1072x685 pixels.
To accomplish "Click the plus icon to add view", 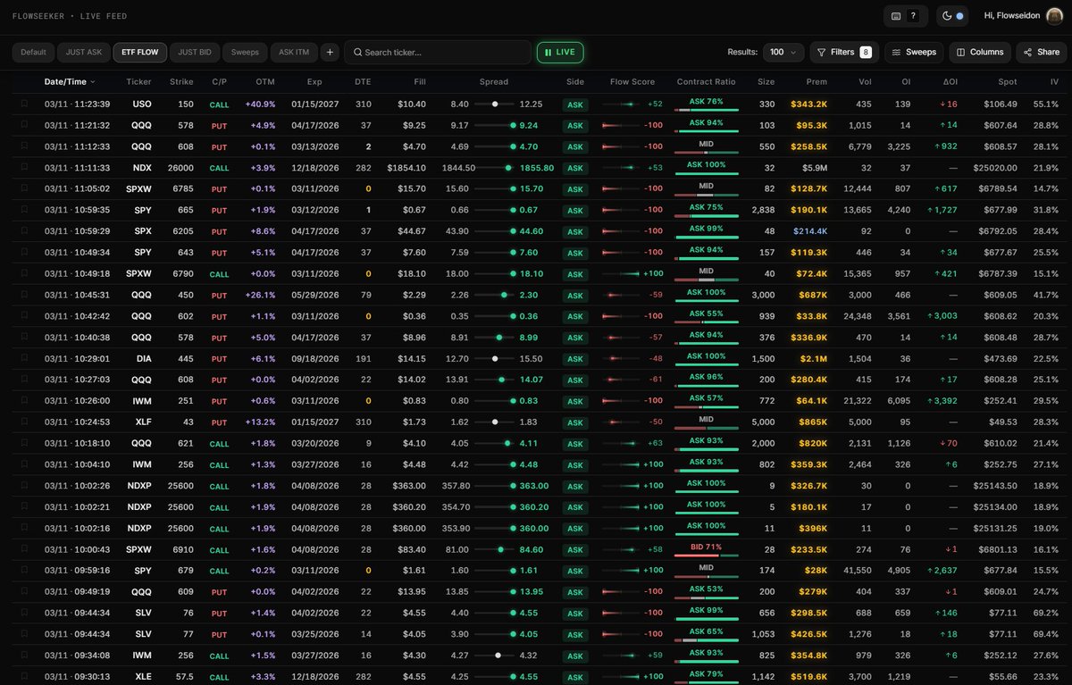I will [330, 52].
